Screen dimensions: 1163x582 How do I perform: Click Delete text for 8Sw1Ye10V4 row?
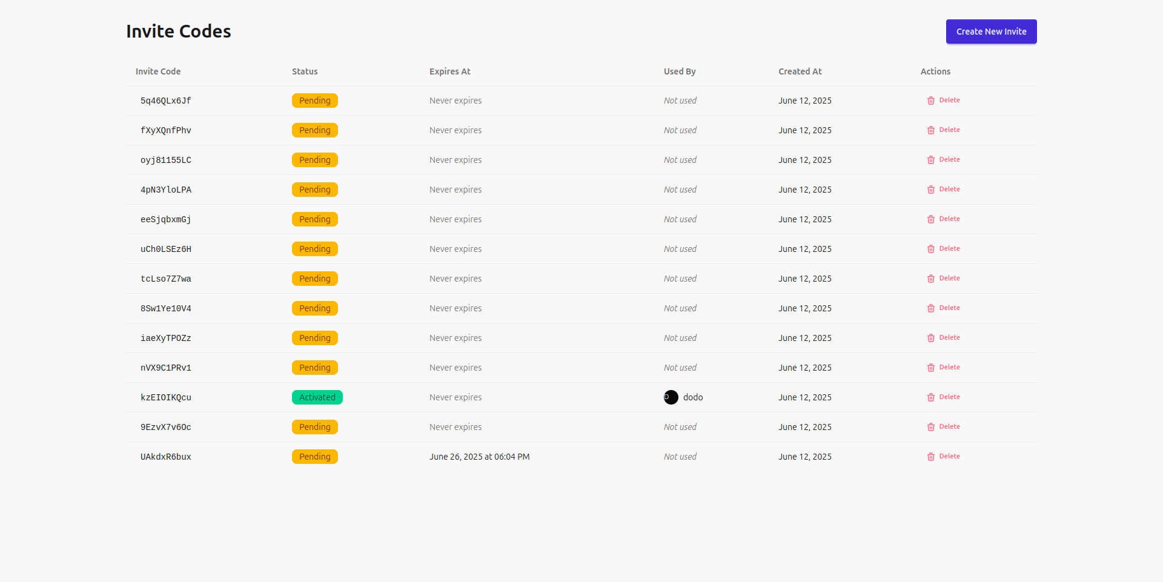click(x=949, y=308)
